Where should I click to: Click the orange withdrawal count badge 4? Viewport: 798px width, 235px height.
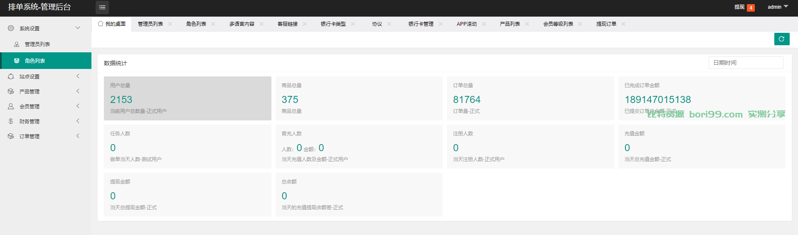[751, 8]
